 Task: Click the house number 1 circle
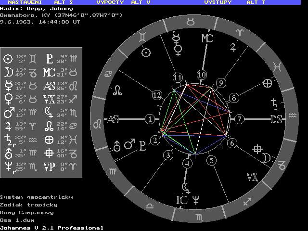[151, 119]
